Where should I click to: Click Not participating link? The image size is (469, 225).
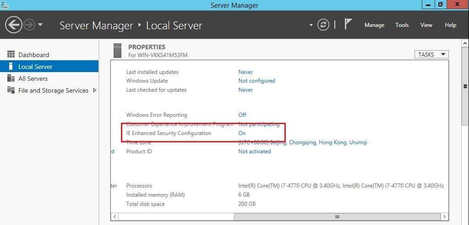point(259,124)
